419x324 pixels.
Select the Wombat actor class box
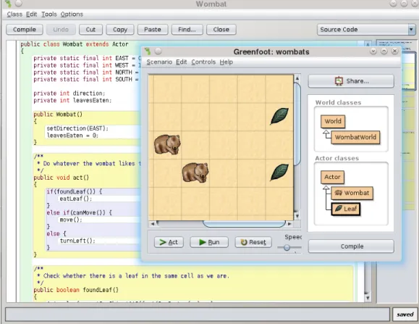[x=352, y=193]
